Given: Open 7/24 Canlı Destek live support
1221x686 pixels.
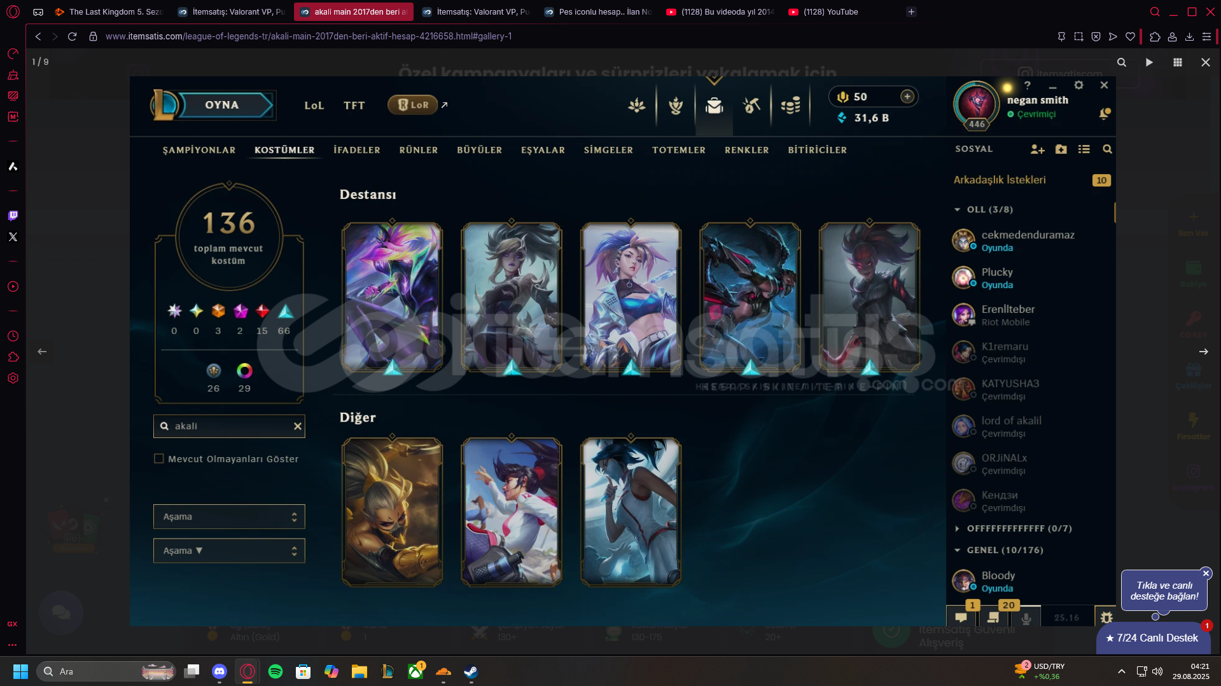Looking at the screenshot, I should click(1152, 638).
